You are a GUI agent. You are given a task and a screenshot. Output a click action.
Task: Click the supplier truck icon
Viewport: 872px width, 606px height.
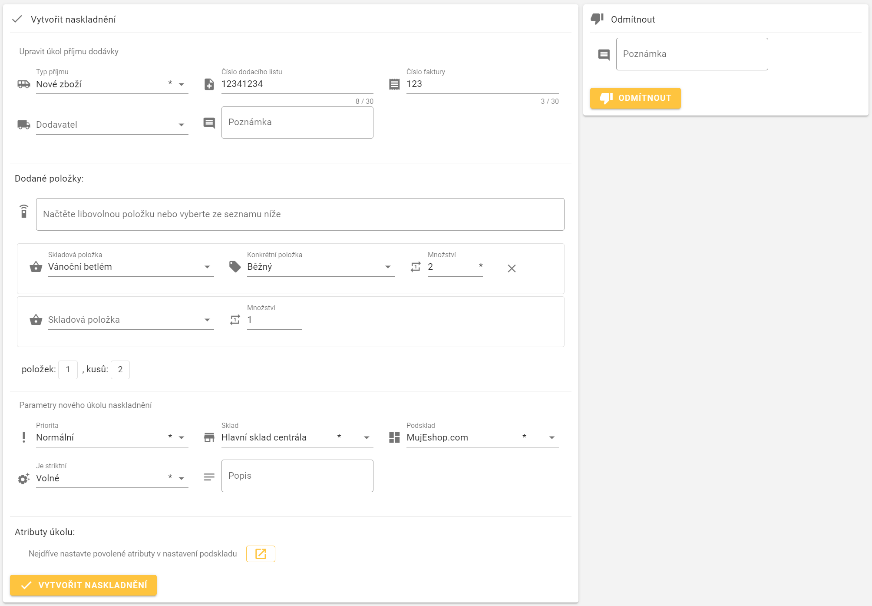24,125
